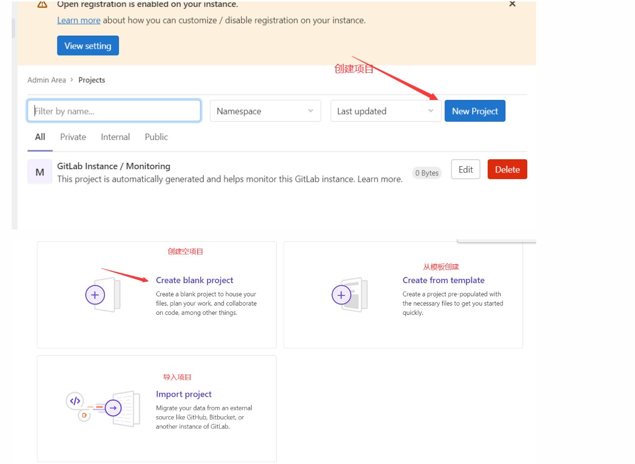This screenshot has width=635, height=464.
Task: Dismiss the open registration banner
Action: 512,4
